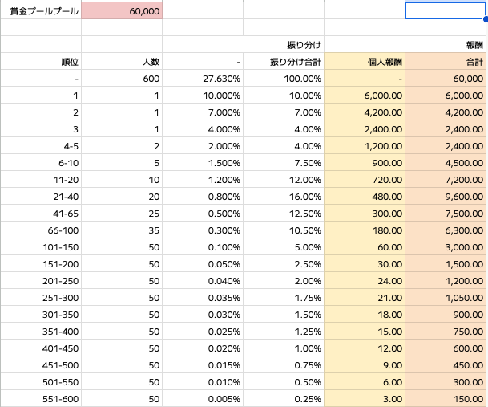Click rank cell 201-250

(41, 280)
